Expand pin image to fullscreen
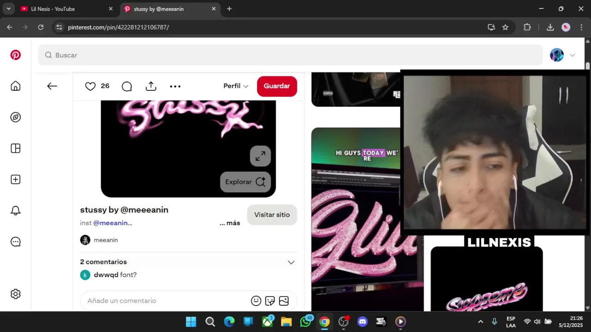 (x=260, y=156)
